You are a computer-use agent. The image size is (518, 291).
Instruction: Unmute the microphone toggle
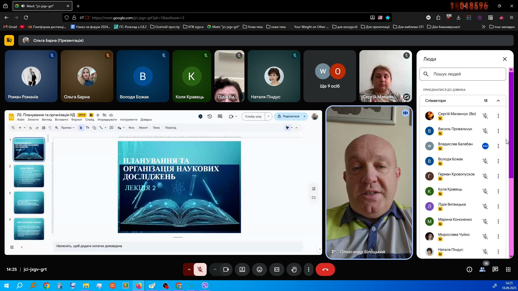(x=200, y=269)
